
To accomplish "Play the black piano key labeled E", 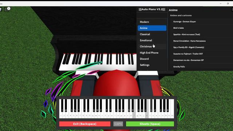I will (101, 106).
